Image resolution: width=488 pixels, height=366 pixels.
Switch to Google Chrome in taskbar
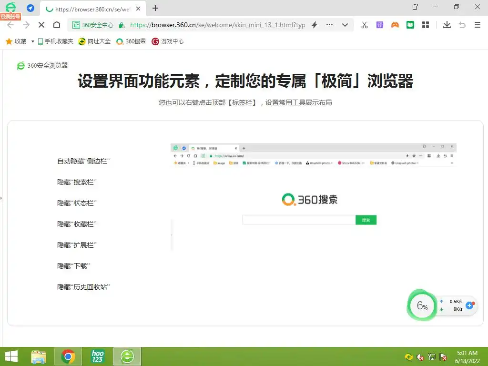coord(68,356)
